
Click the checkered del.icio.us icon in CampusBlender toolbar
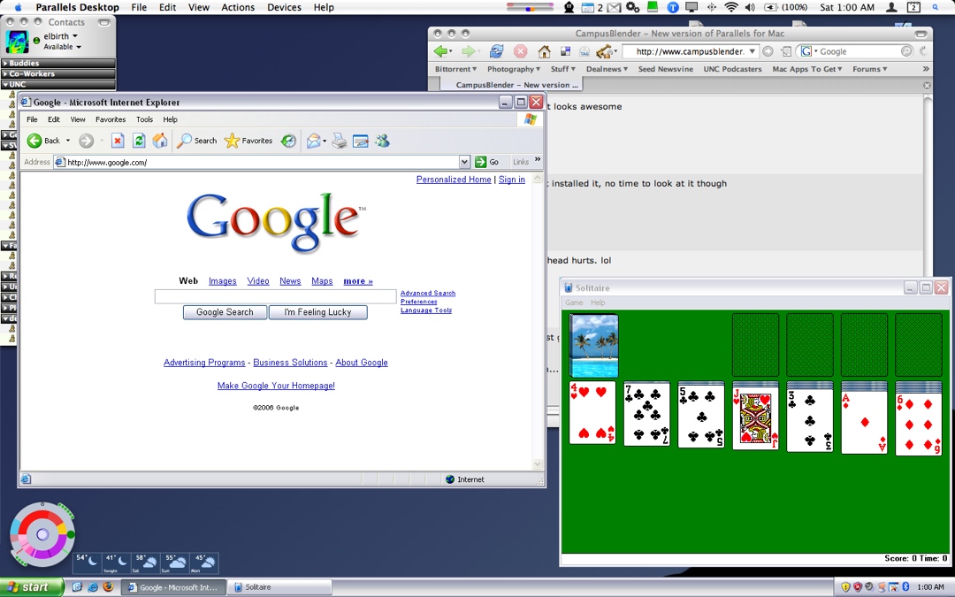click(x=565, y=52)
